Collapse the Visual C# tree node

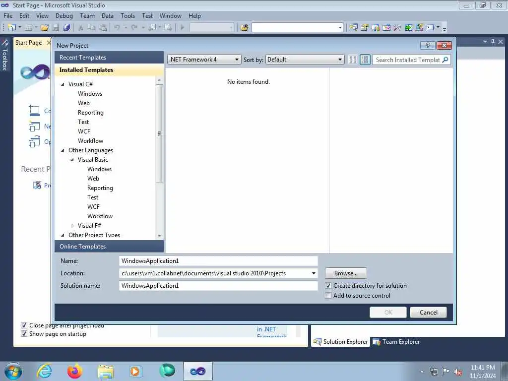(x=63, y=84)
